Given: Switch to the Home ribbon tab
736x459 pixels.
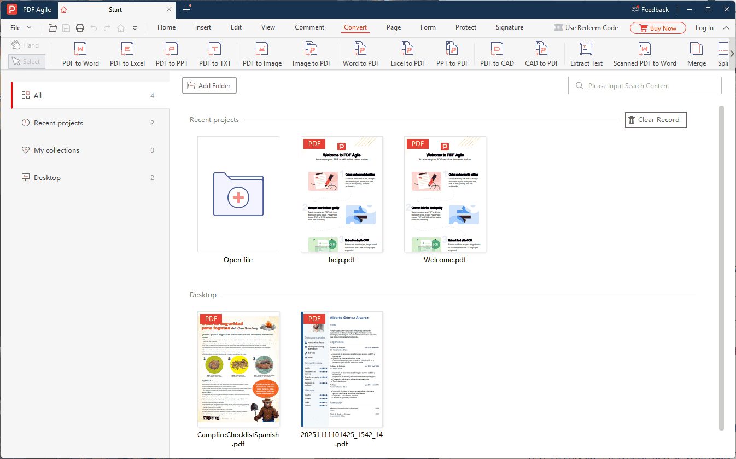Looking at the screenshot, I should (x=167, y=27).
